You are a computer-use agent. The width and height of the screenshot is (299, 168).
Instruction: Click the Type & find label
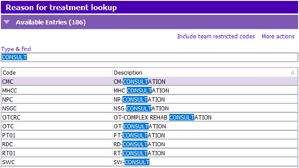tap(16, 49)
